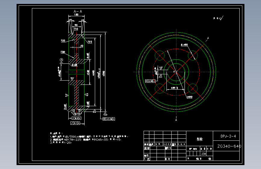261x169 pixels.
Task: Select the section arrow A below the wheel
Action: click(x=176, y=120)
